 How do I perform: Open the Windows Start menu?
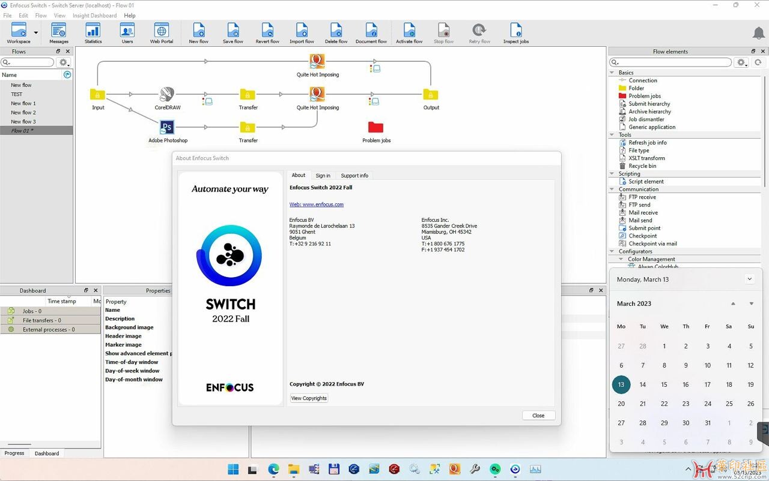233,469
